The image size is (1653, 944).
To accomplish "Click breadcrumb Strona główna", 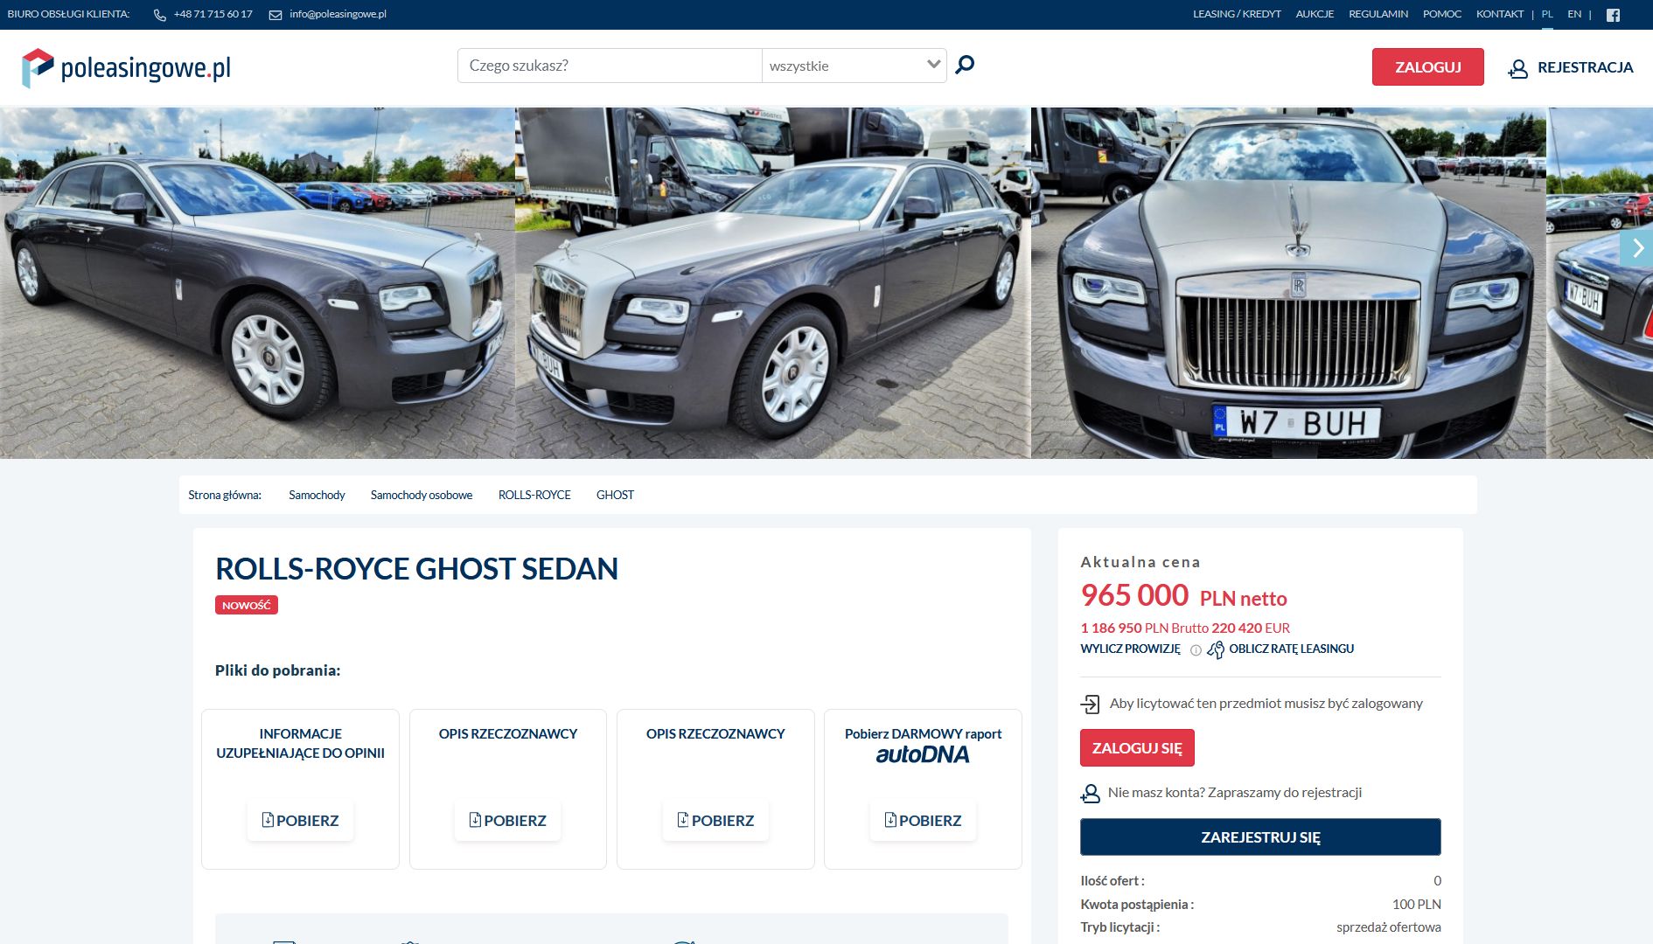I will [225, 495].
